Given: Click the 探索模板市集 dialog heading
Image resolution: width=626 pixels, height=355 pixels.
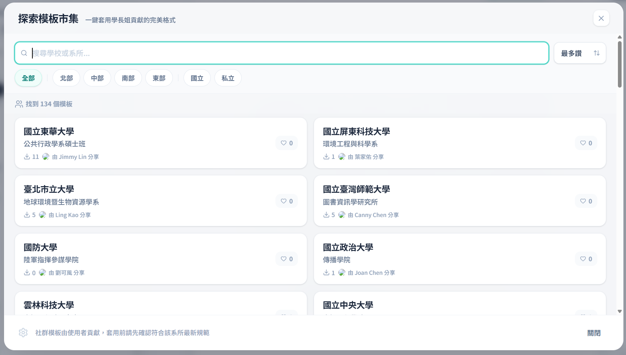Looking at the screenshot, I should 48,19.
